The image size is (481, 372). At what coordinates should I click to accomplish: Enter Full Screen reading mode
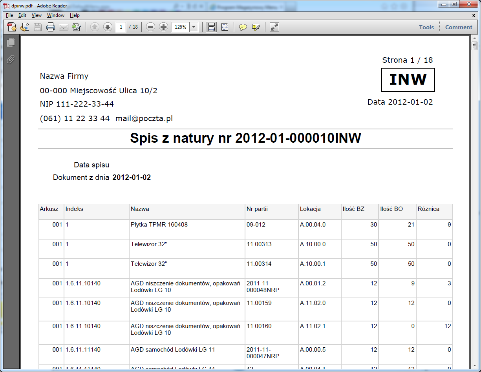click(x=274, y=27)
